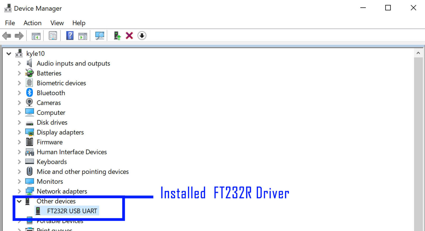
Task: Click Scan for hardware changes
Action: coord(100,35)
